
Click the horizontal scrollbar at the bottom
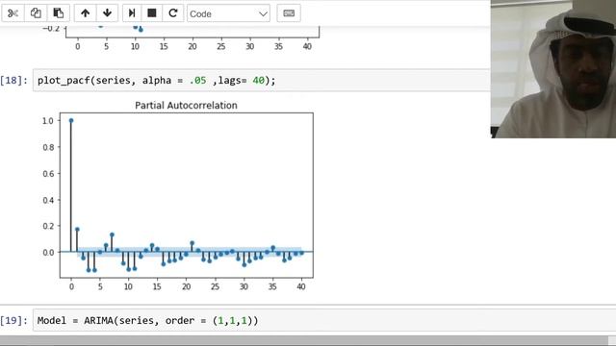click(x=304, y=339)
